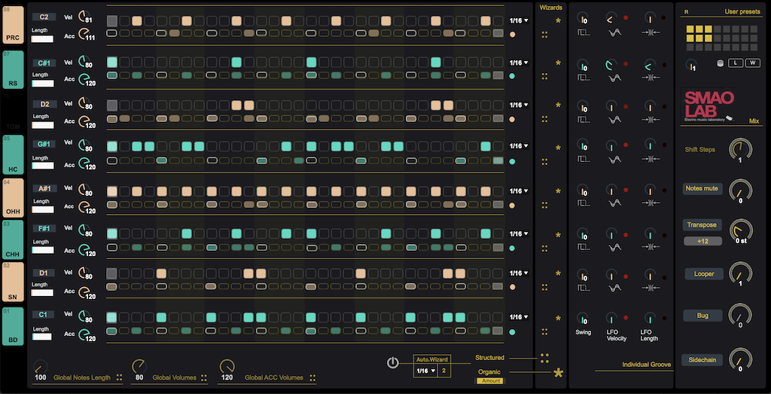
Task: Click the four dots beside Global Volumes
Action: (x=204, y=377)
